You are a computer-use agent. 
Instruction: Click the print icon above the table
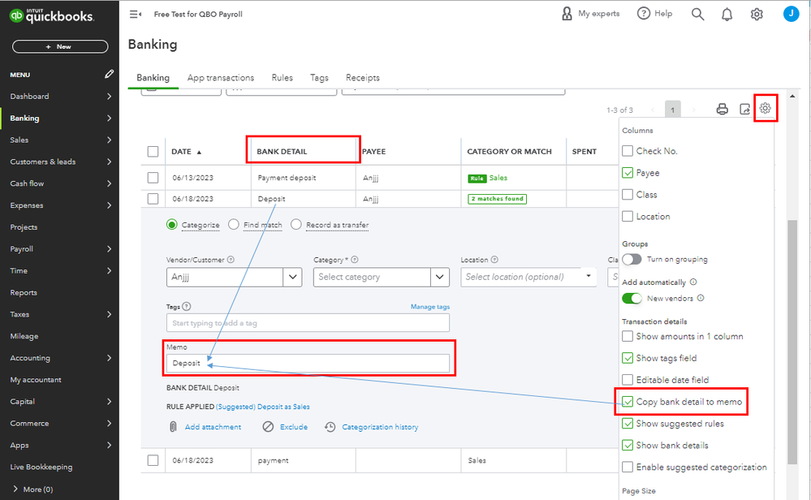(x=722, y=110)
